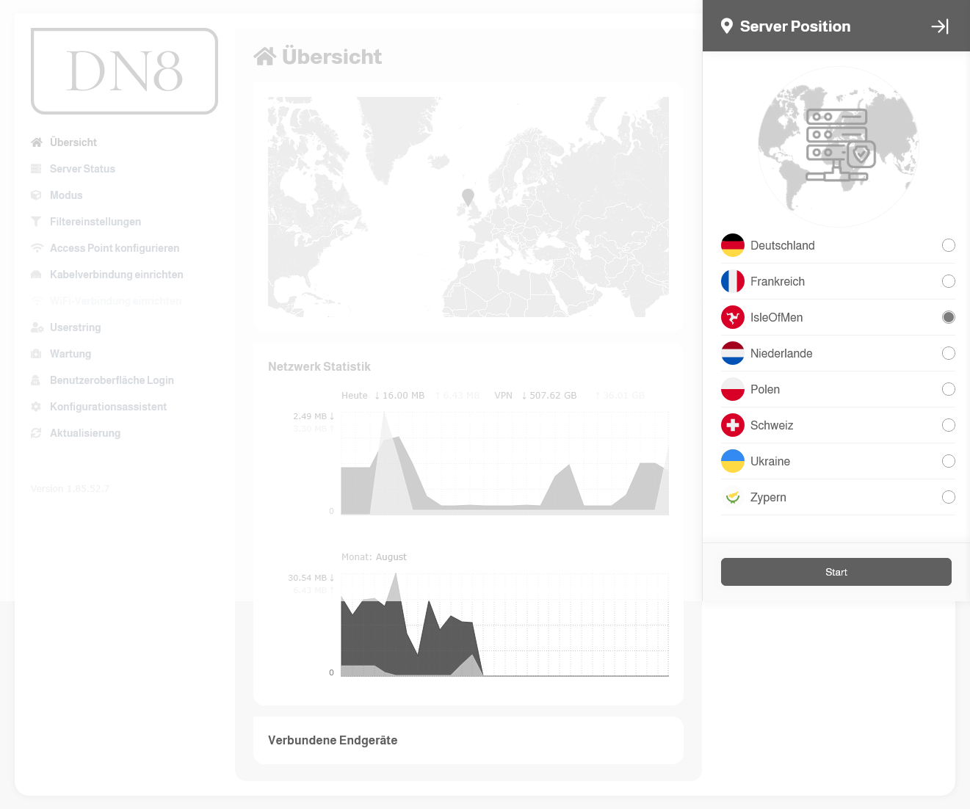This screenshot has width=970, height=809.
Task: Click the Ukraine flag icon
Action: (x=732, y=461)
